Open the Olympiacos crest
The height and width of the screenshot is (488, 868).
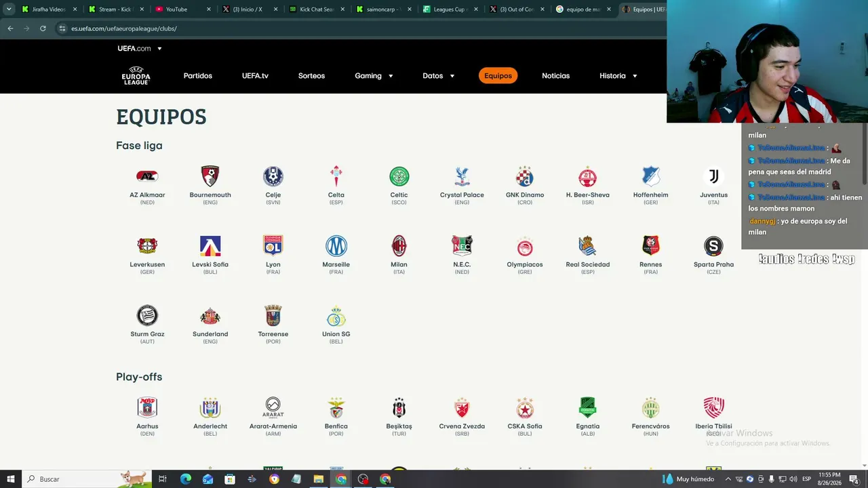525,246
